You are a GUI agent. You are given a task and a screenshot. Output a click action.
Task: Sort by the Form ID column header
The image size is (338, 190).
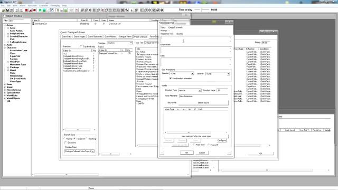point(84,20)
